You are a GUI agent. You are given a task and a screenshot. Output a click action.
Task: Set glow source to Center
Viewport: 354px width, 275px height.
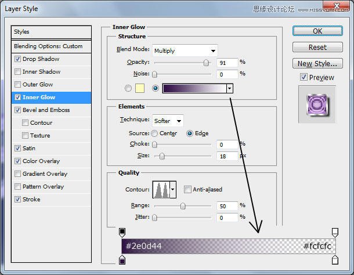[x=154, y=133]
